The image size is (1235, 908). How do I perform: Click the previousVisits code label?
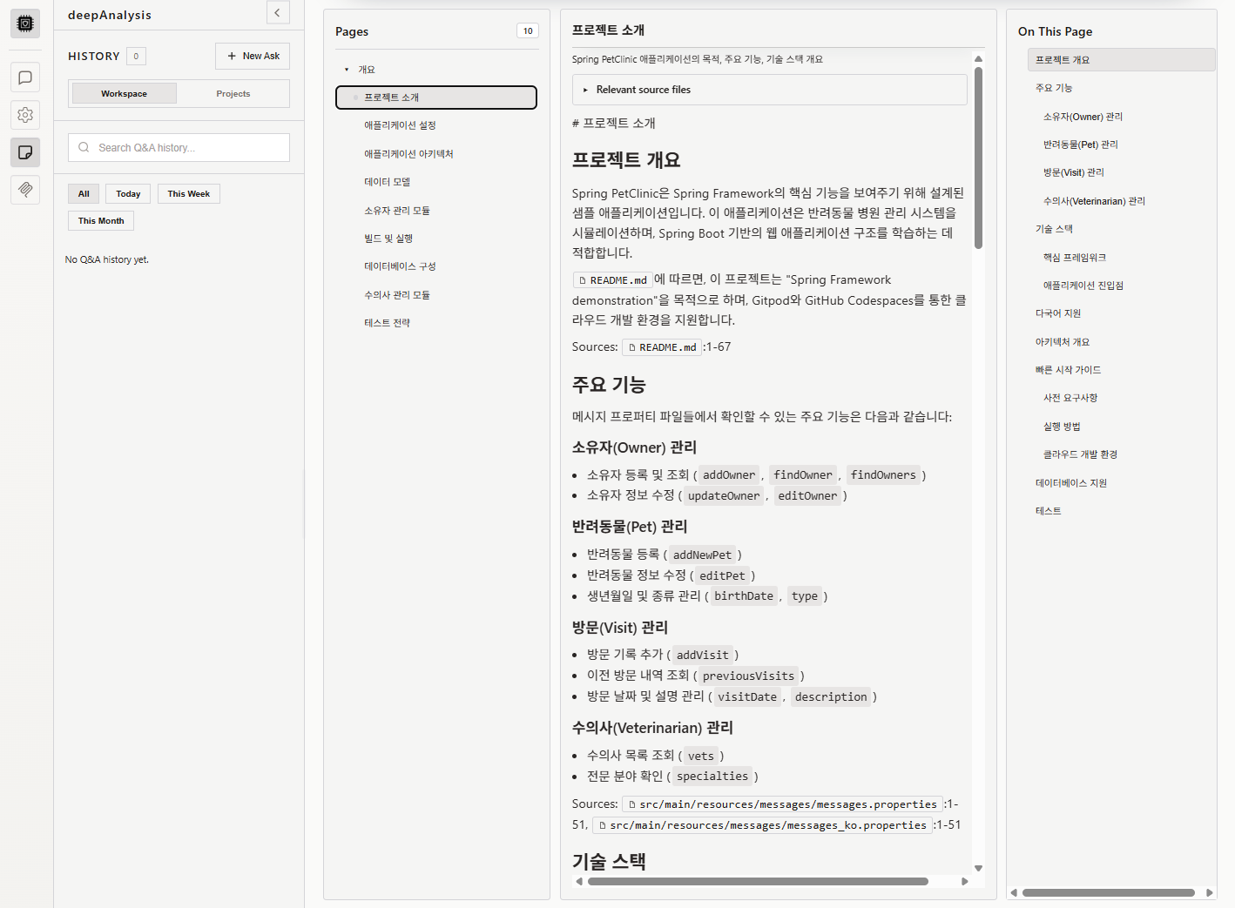748,676
